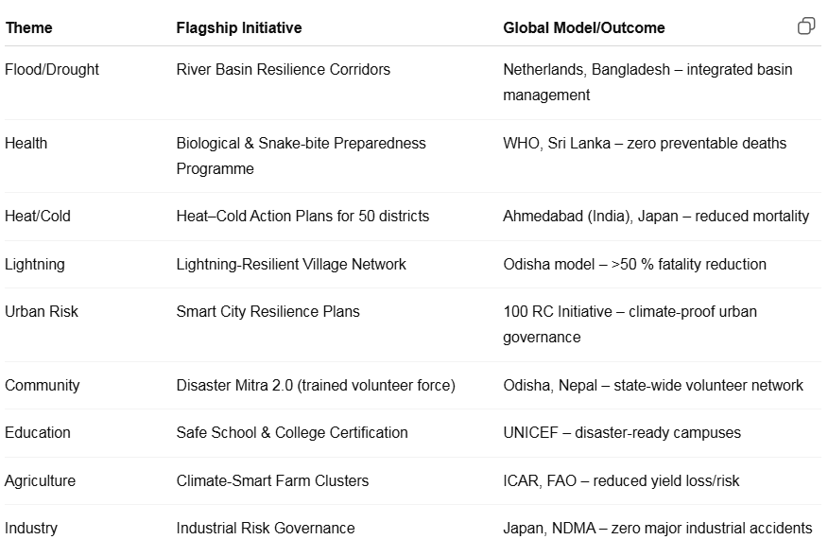Select Heat–Cold Action Plans for 50 districts
The height and width of the screenshot is (557, 828).
[x=302, y=217]
